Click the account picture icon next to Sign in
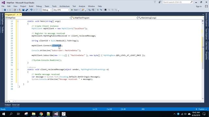Screen dimensions: 209x117 (206, 6)
